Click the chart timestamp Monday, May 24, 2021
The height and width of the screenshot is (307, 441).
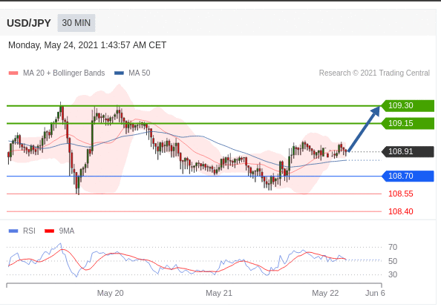click(x=87, y=45)
